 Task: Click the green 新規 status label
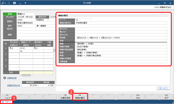[10, 14]
